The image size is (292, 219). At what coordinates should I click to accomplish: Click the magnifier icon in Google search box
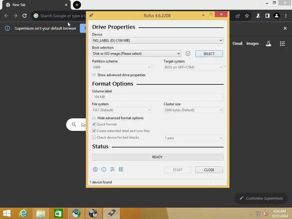(74, 125)
